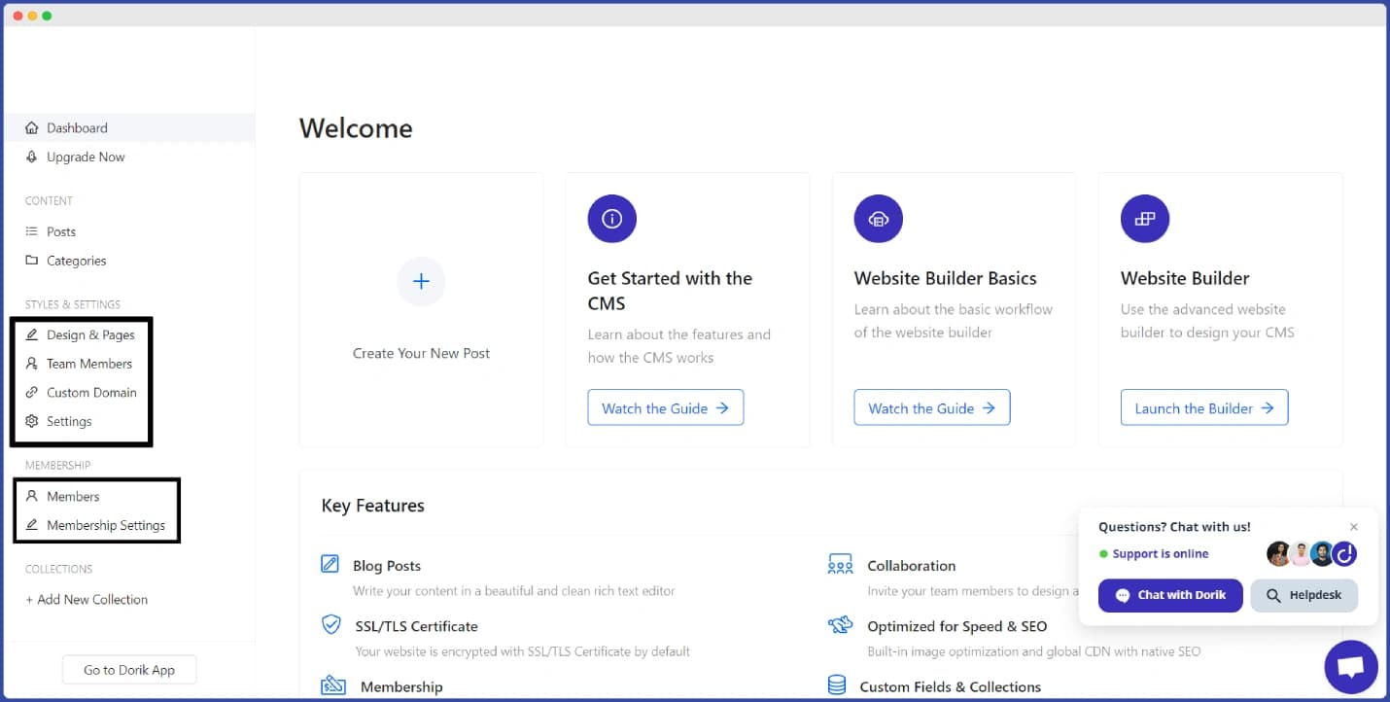Click Collaboration feature title

[x=912, y=566]
